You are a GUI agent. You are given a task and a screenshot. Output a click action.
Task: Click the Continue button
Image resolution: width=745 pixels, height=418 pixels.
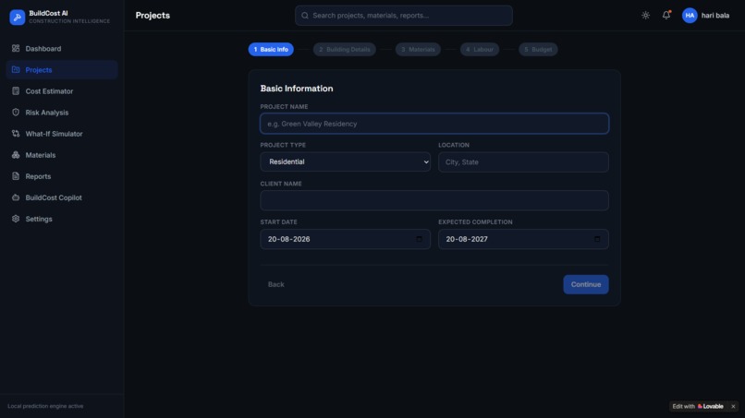coord(586,284)
